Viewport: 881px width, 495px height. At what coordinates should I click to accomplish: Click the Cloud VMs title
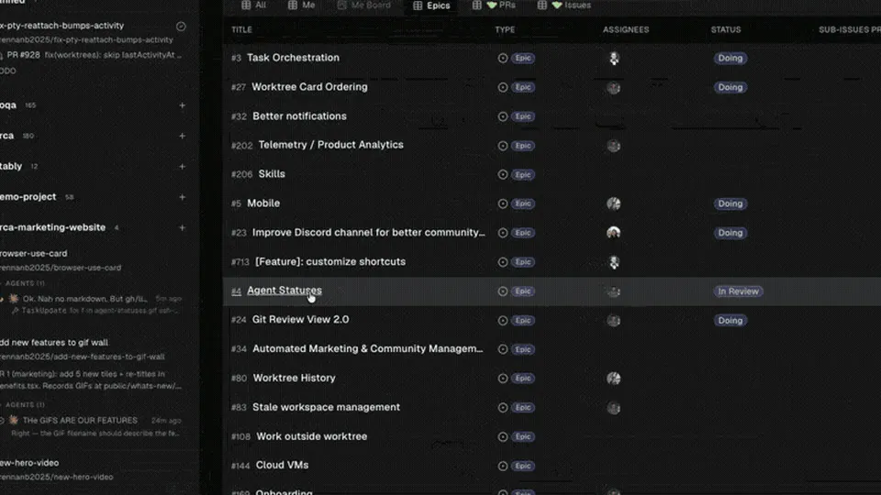(x=282, y=465)
